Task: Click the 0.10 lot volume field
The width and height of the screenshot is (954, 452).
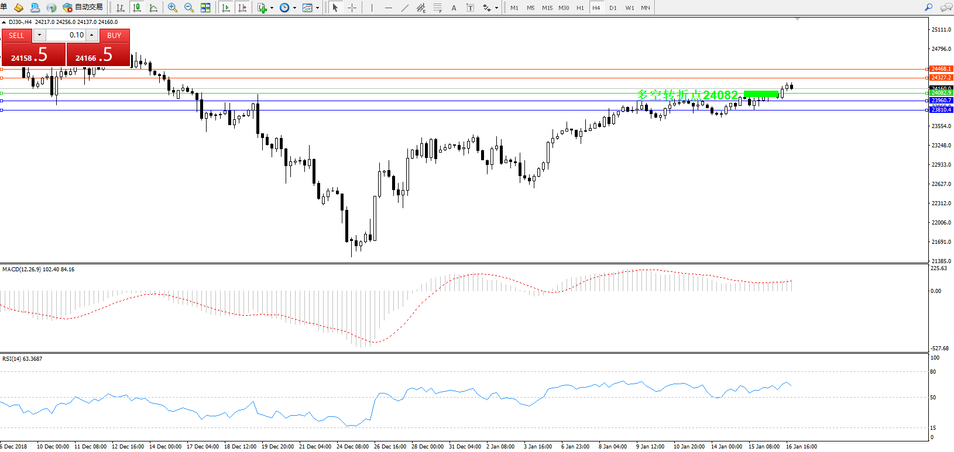Action: pyautogui.click(x=66, y=35)
